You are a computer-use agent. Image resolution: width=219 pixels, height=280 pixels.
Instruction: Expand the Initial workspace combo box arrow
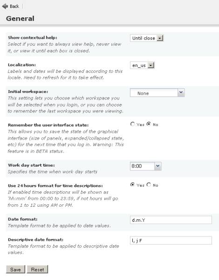point(181,93)
